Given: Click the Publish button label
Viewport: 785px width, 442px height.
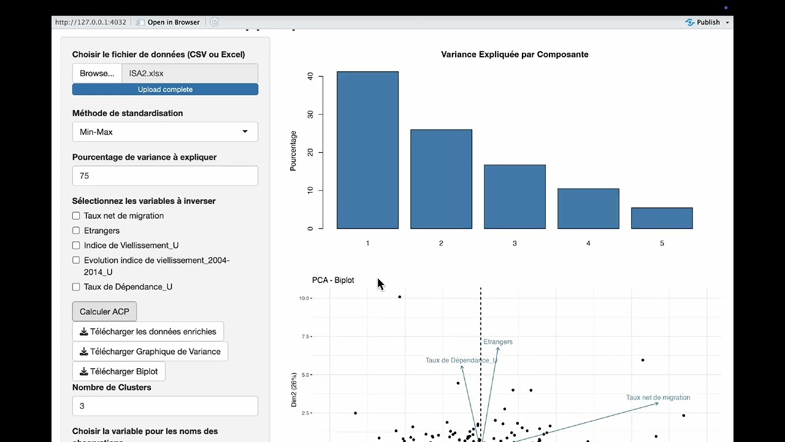Looking at the screenshot, I should [708, 22].
